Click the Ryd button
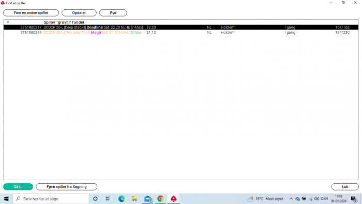The width and height of the screenshot is (362, 204). [x=113, y=13]
